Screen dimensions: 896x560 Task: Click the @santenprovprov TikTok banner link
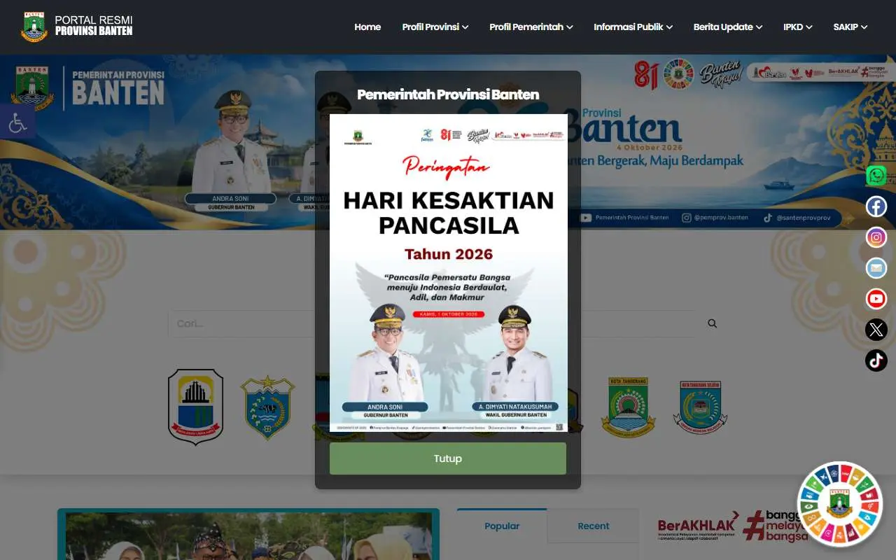(797, 218)
